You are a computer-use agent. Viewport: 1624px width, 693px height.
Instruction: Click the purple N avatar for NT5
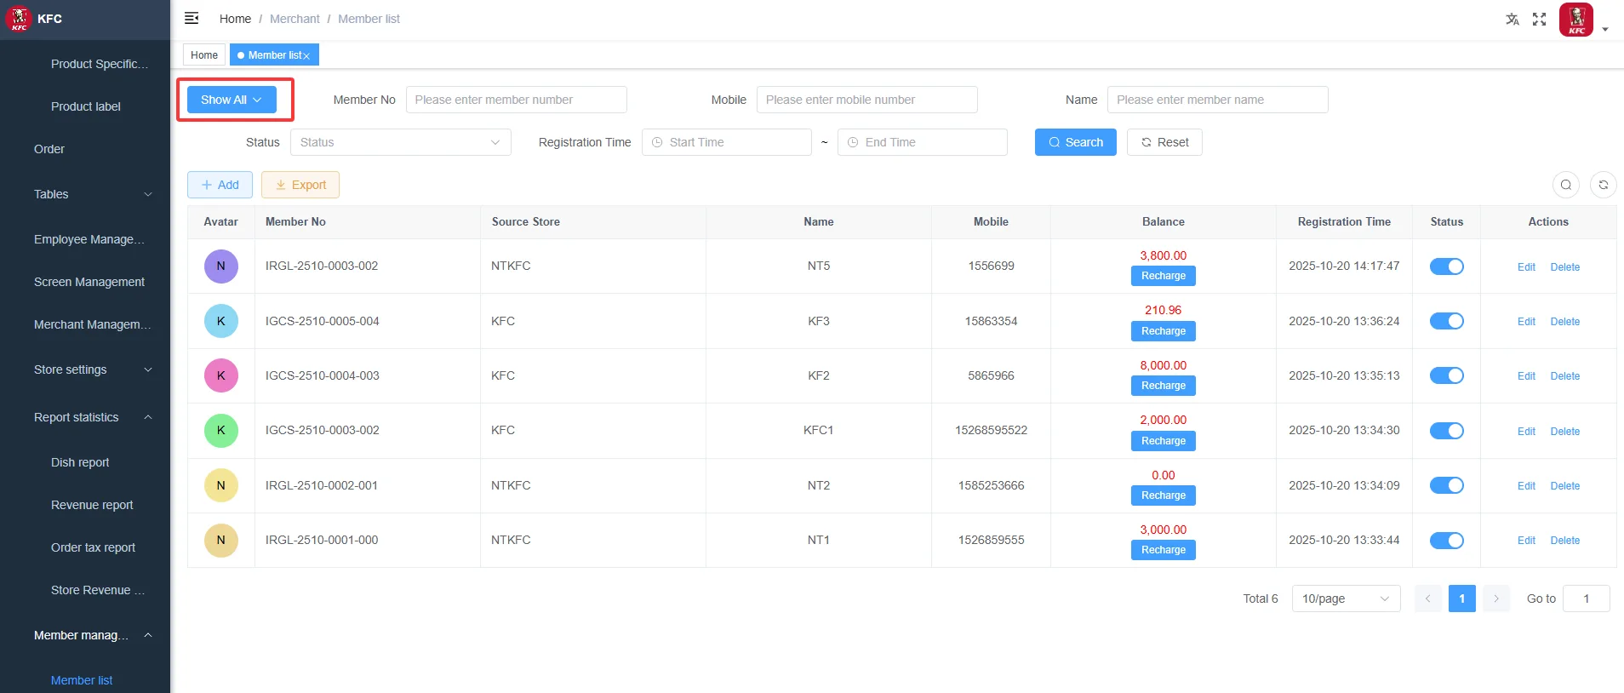coord(221,266)
